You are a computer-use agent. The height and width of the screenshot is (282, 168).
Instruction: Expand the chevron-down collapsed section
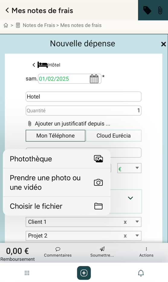tap(130, 198)
